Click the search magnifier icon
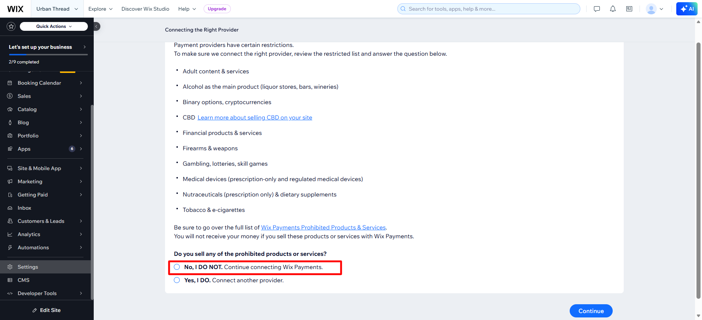Viewport: 702px width, 320px height. pos(403,9)
